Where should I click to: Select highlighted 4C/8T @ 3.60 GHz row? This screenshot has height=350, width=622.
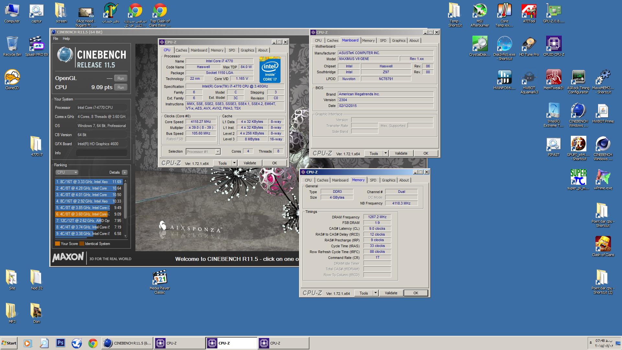(89, 214)
